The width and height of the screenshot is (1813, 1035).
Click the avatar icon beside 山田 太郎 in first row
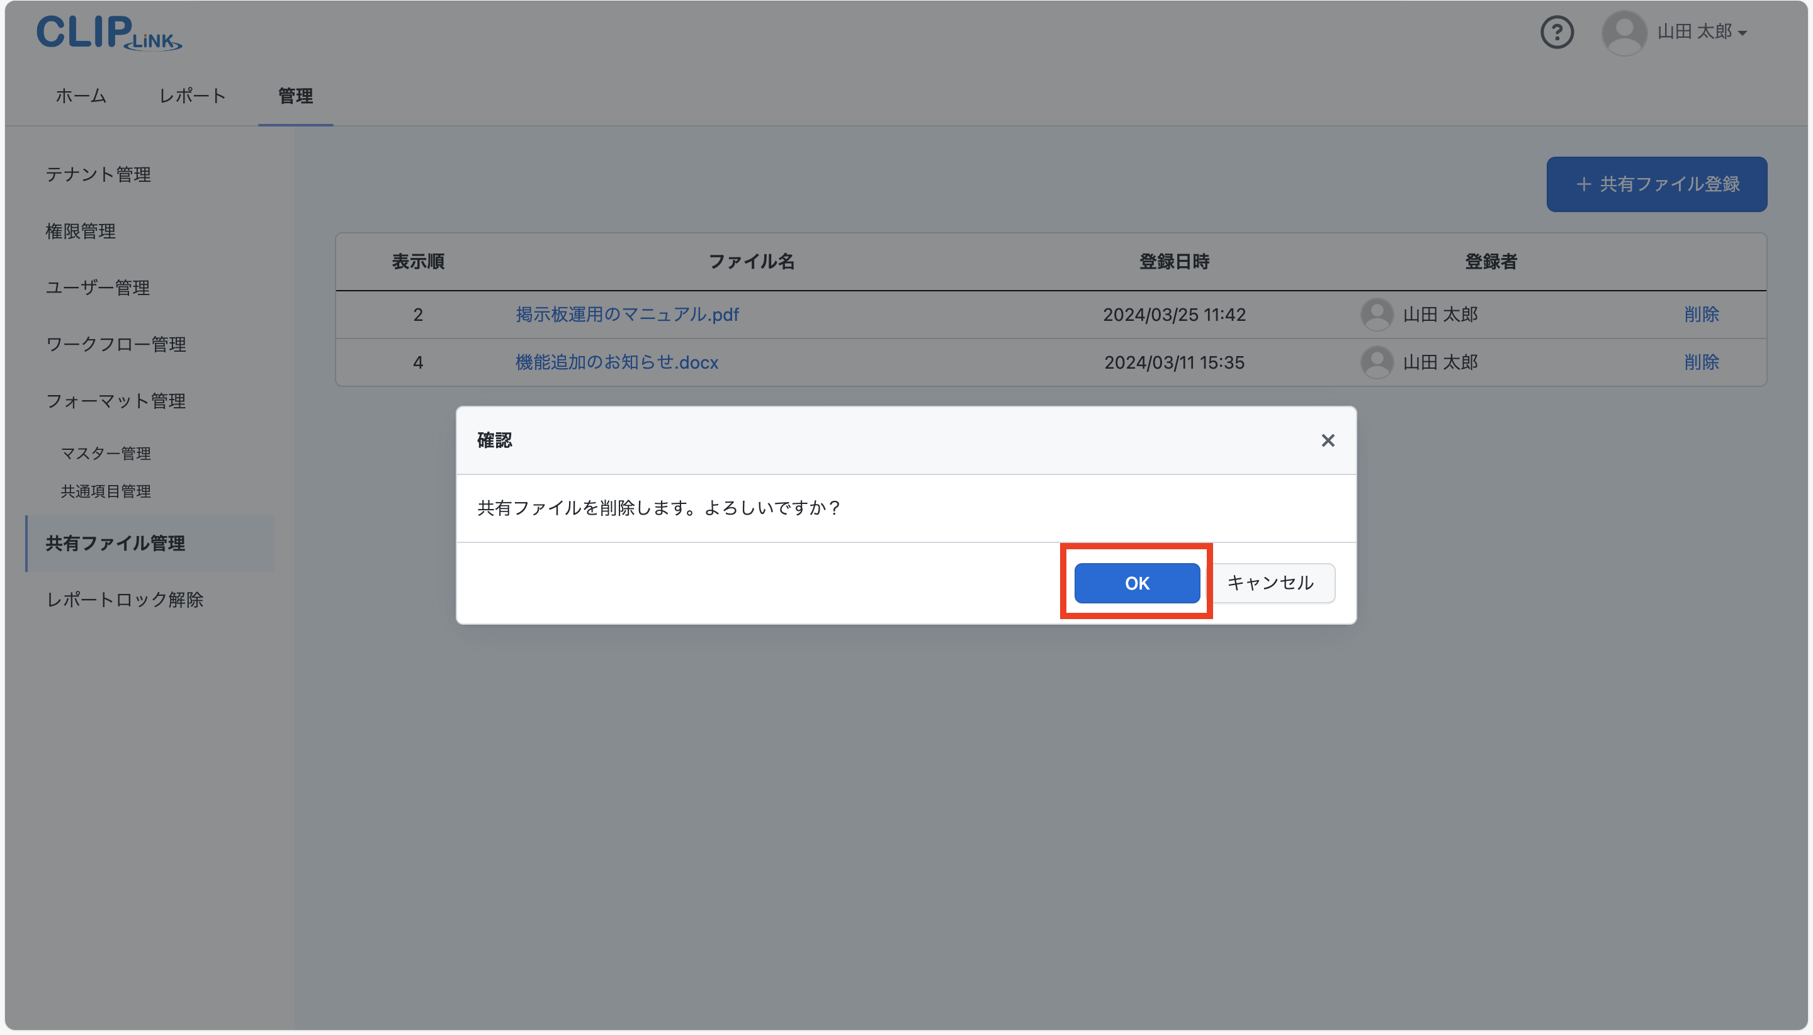tap(1377, 314)
